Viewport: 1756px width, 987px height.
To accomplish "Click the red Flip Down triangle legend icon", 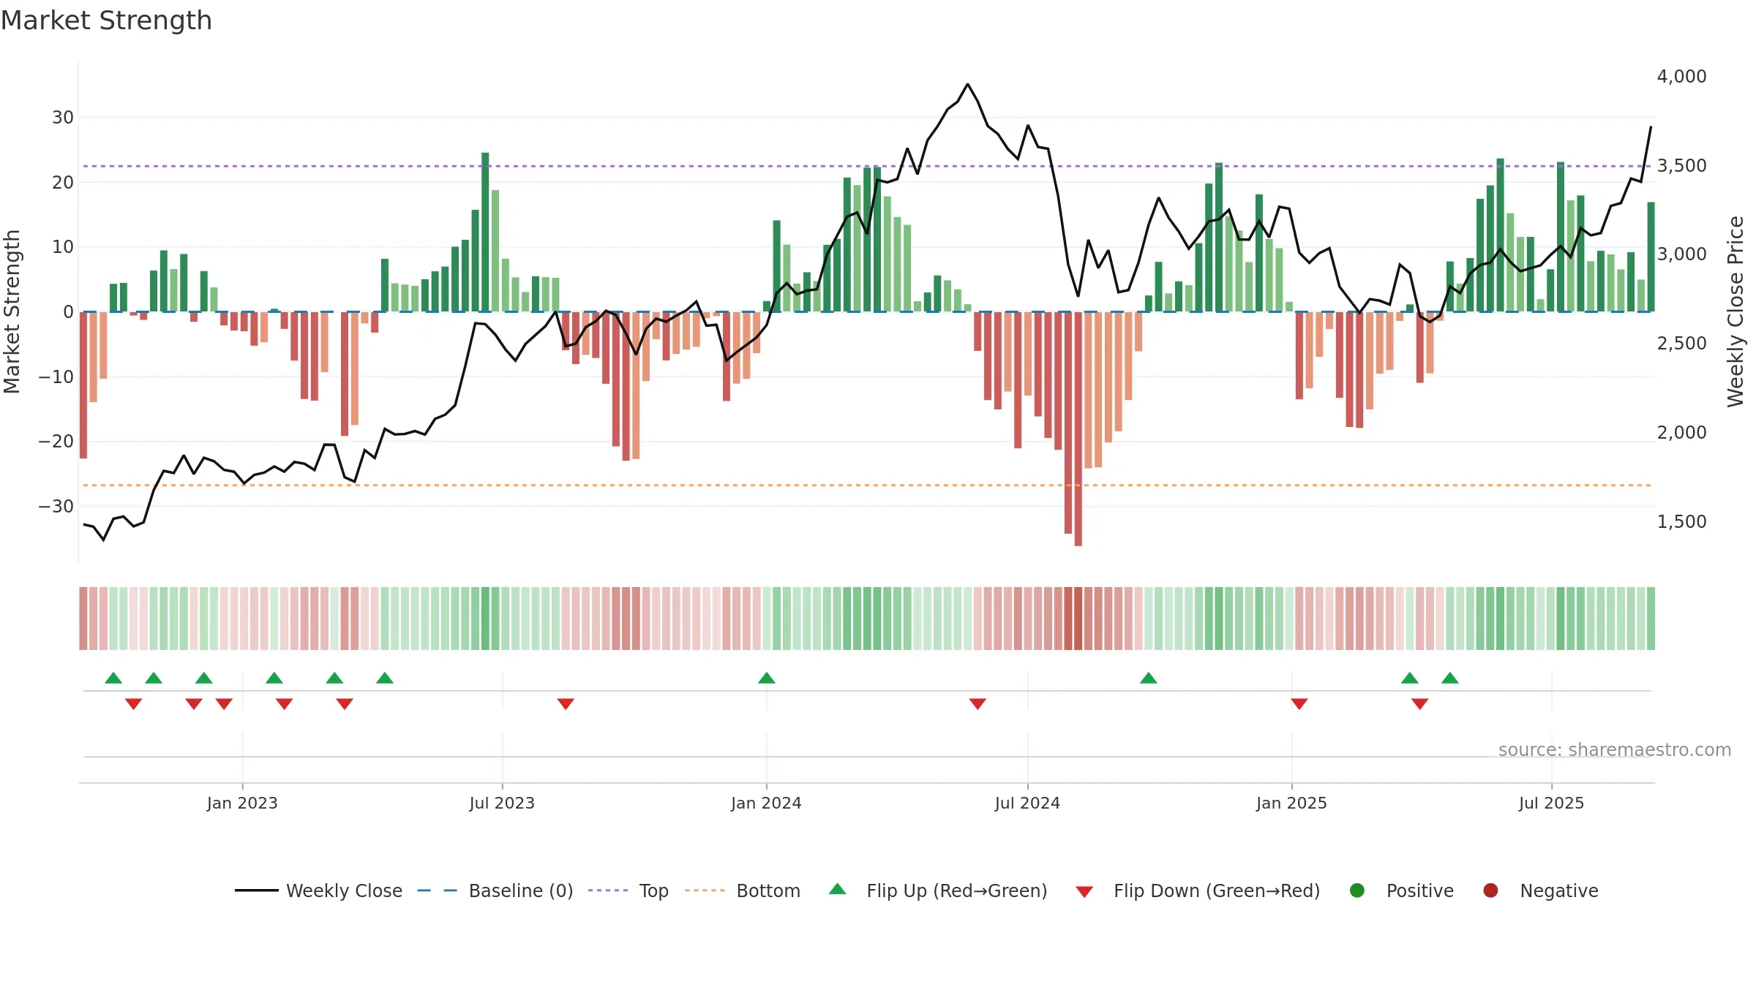I will [x=1084, y=892].
